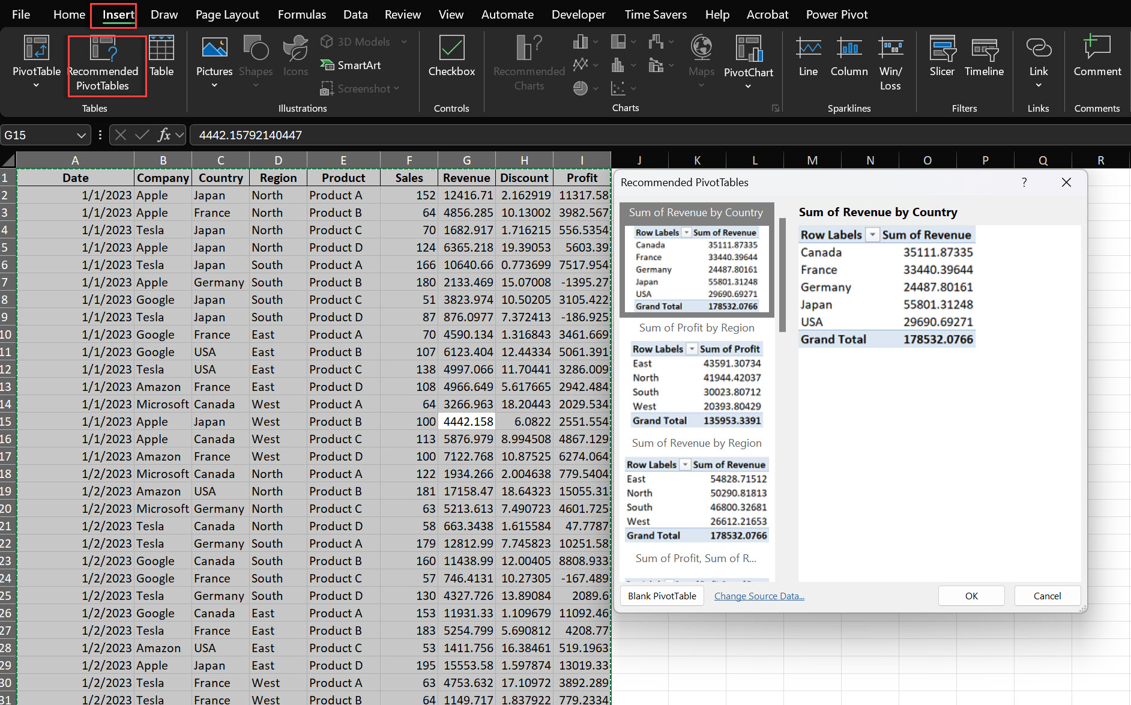
Task: Click the Maps globe icon
Action: point(701,48)
